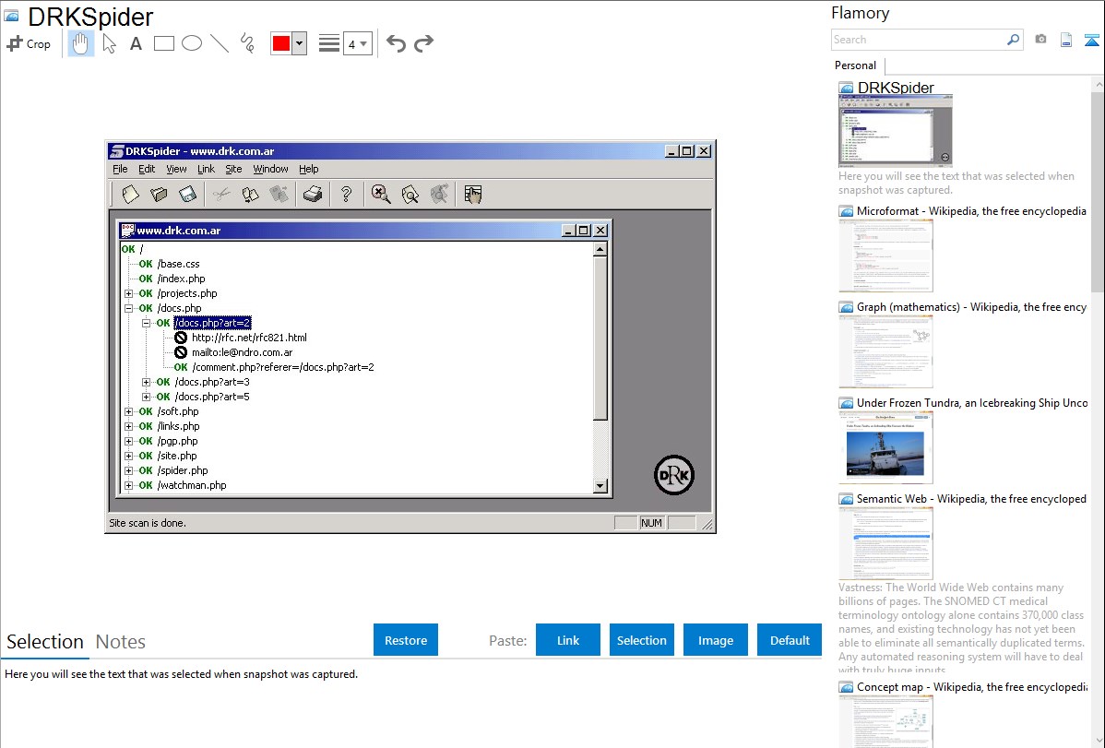The image size is (1105, 748).
Task: Open the File menu in DRKSpider
Action: pos(120,169)
